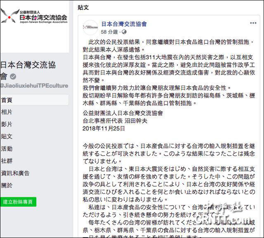Viewport: 264px width, 238px height.
Task: Click the Japanese line starting 今般の公民投票では
Action: [x=169, y=146]
